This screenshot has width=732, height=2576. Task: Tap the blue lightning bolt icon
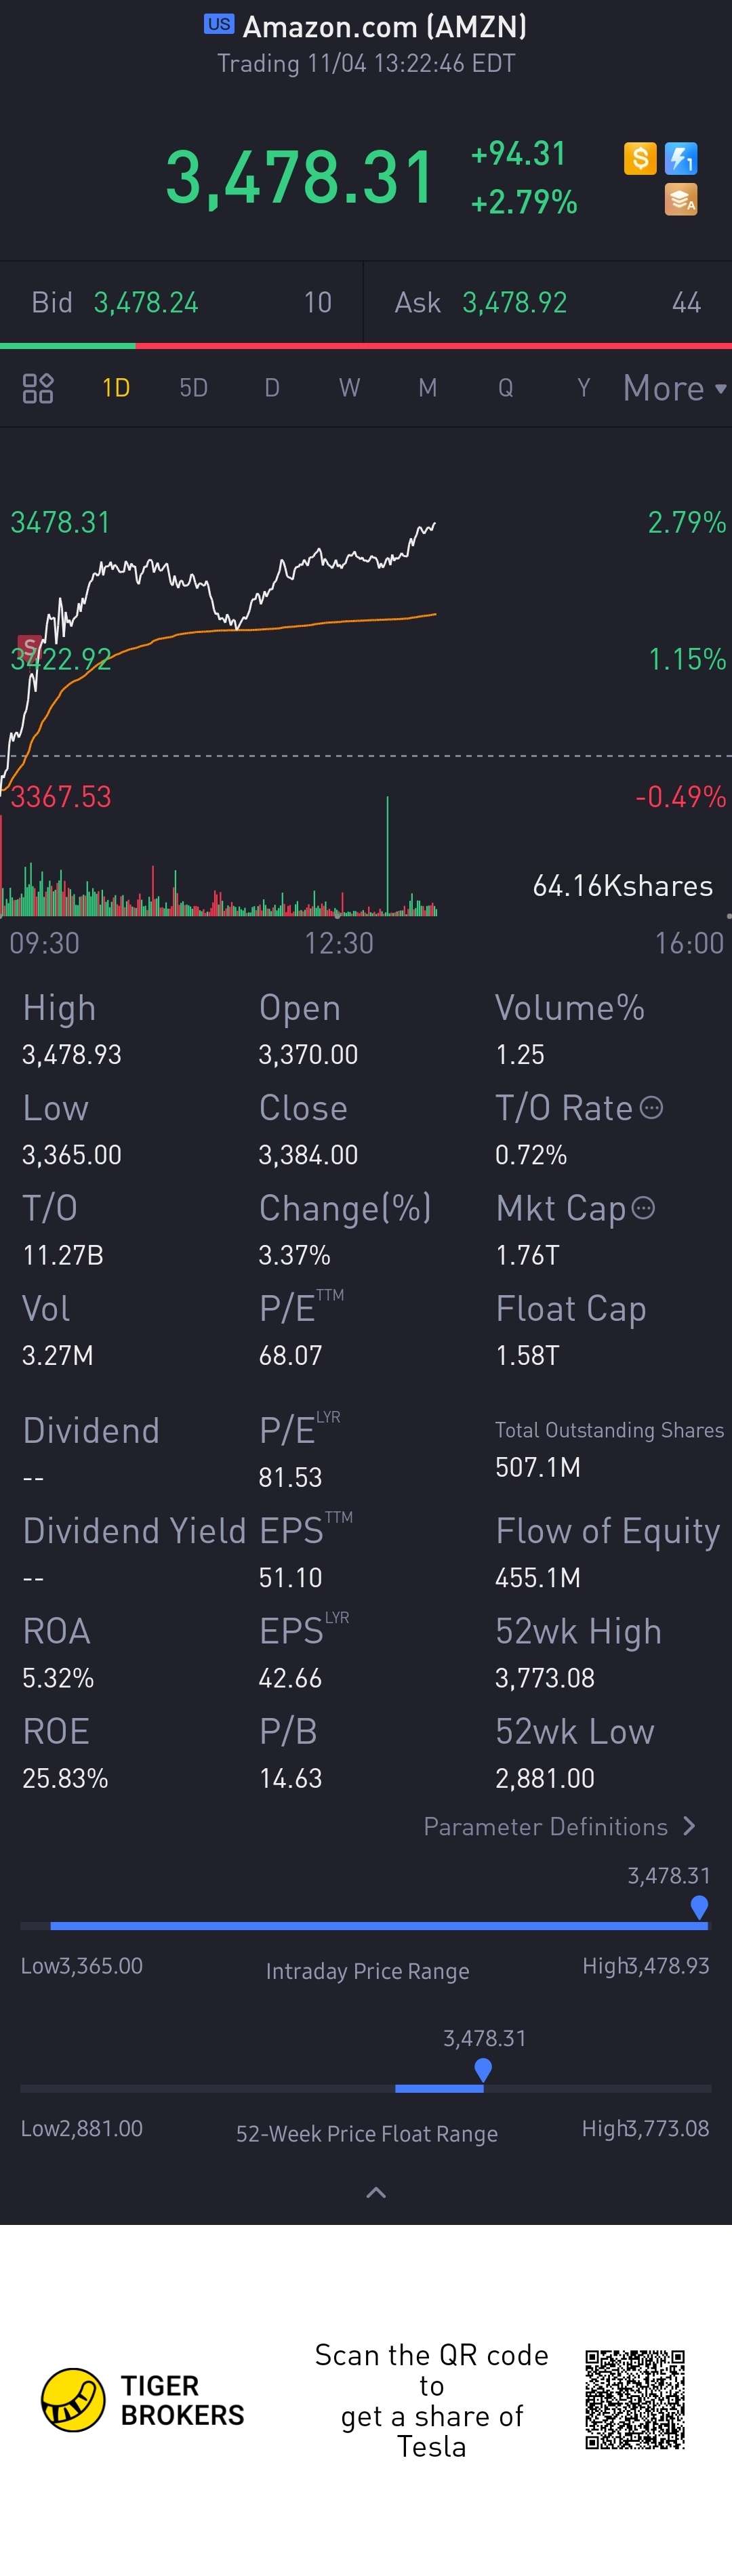[x=681, y=158]
